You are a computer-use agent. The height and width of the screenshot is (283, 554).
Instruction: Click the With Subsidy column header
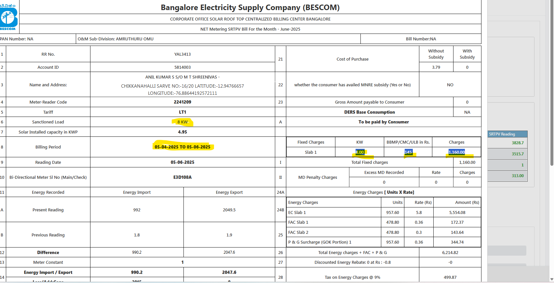467,54
